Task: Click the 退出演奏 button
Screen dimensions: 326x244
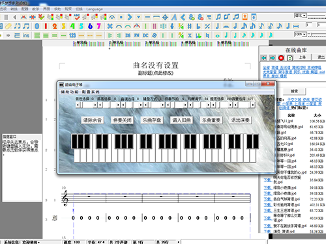Action: [x=240, y=120]
